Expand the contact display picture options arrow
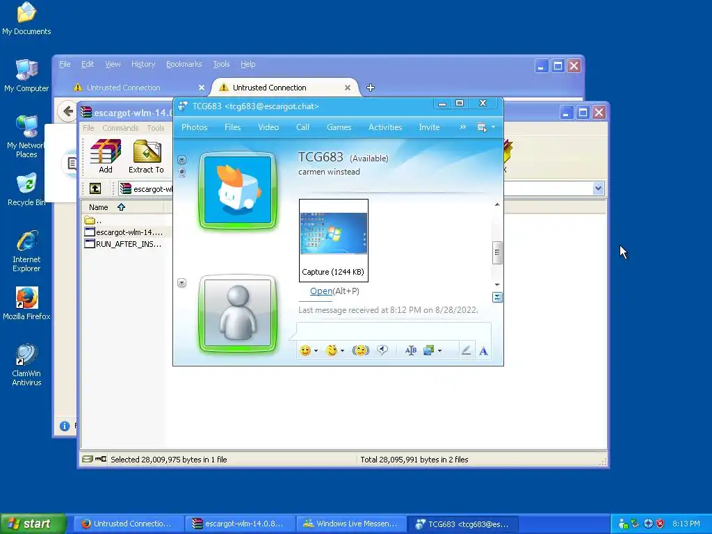Viewport: 712px width, 534px height. [x=181, y=159]
